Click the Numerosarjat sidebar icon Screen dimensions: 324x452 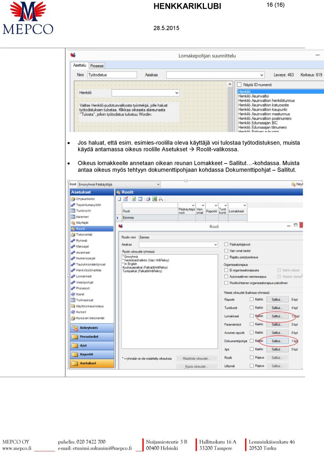tap(73, 258)
